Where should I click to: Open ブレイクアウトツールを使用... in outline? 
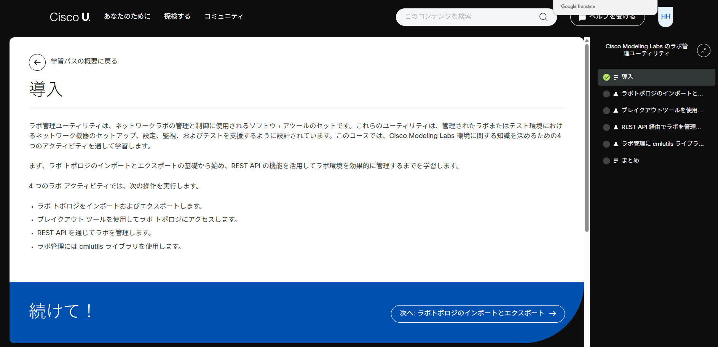[656, 111]
